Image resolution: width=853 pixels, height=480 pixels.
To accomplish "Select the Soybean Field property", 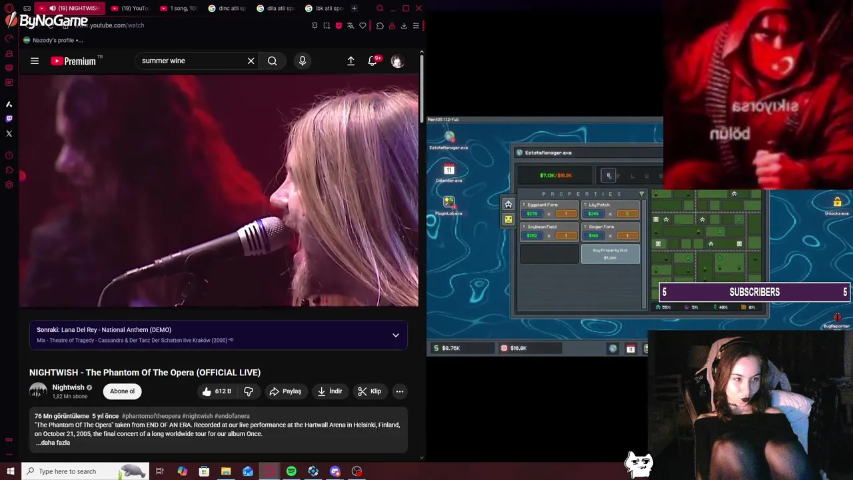I will tap(549, 232).
